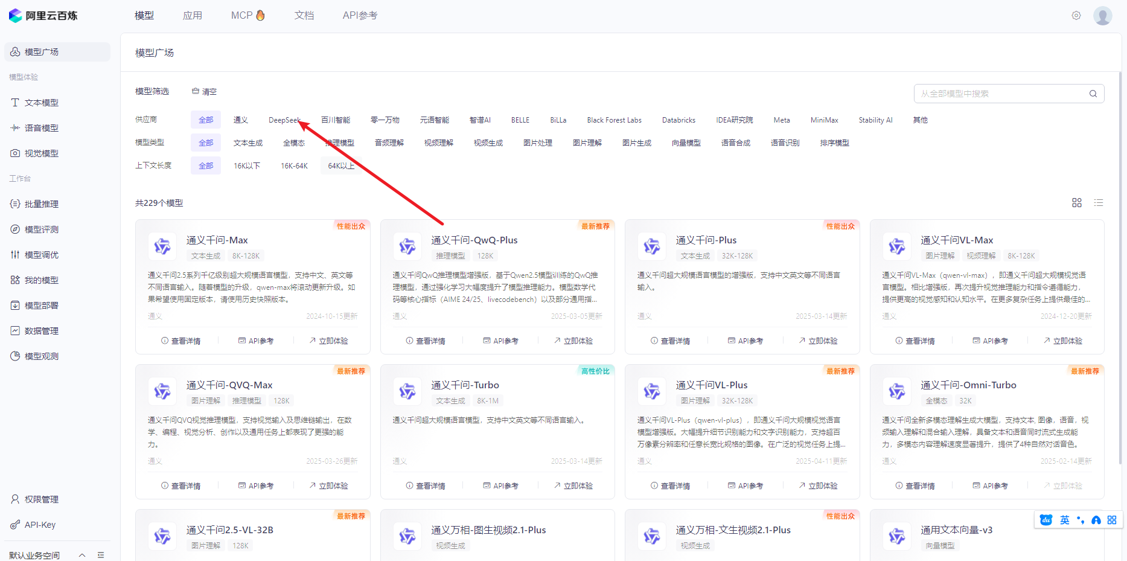Select context length 64K以上

[341, 165]
